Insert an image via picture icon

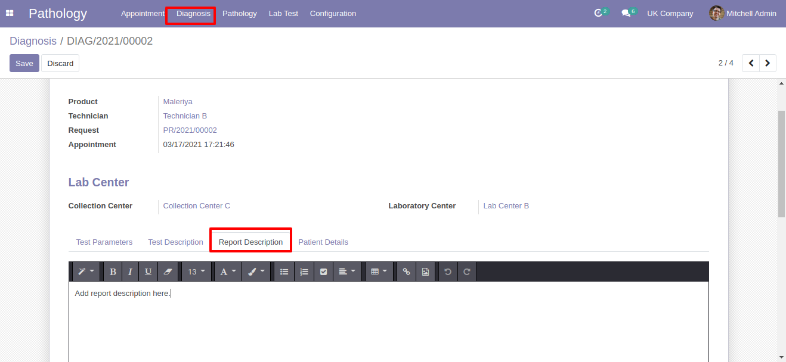pyautogui.click(x=425, y=271)
